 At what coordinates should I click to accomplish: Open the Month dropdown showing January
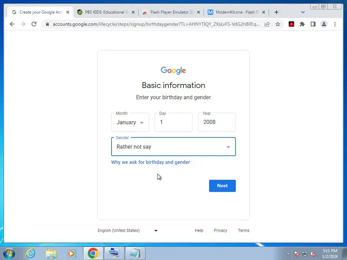click(130, 122)
